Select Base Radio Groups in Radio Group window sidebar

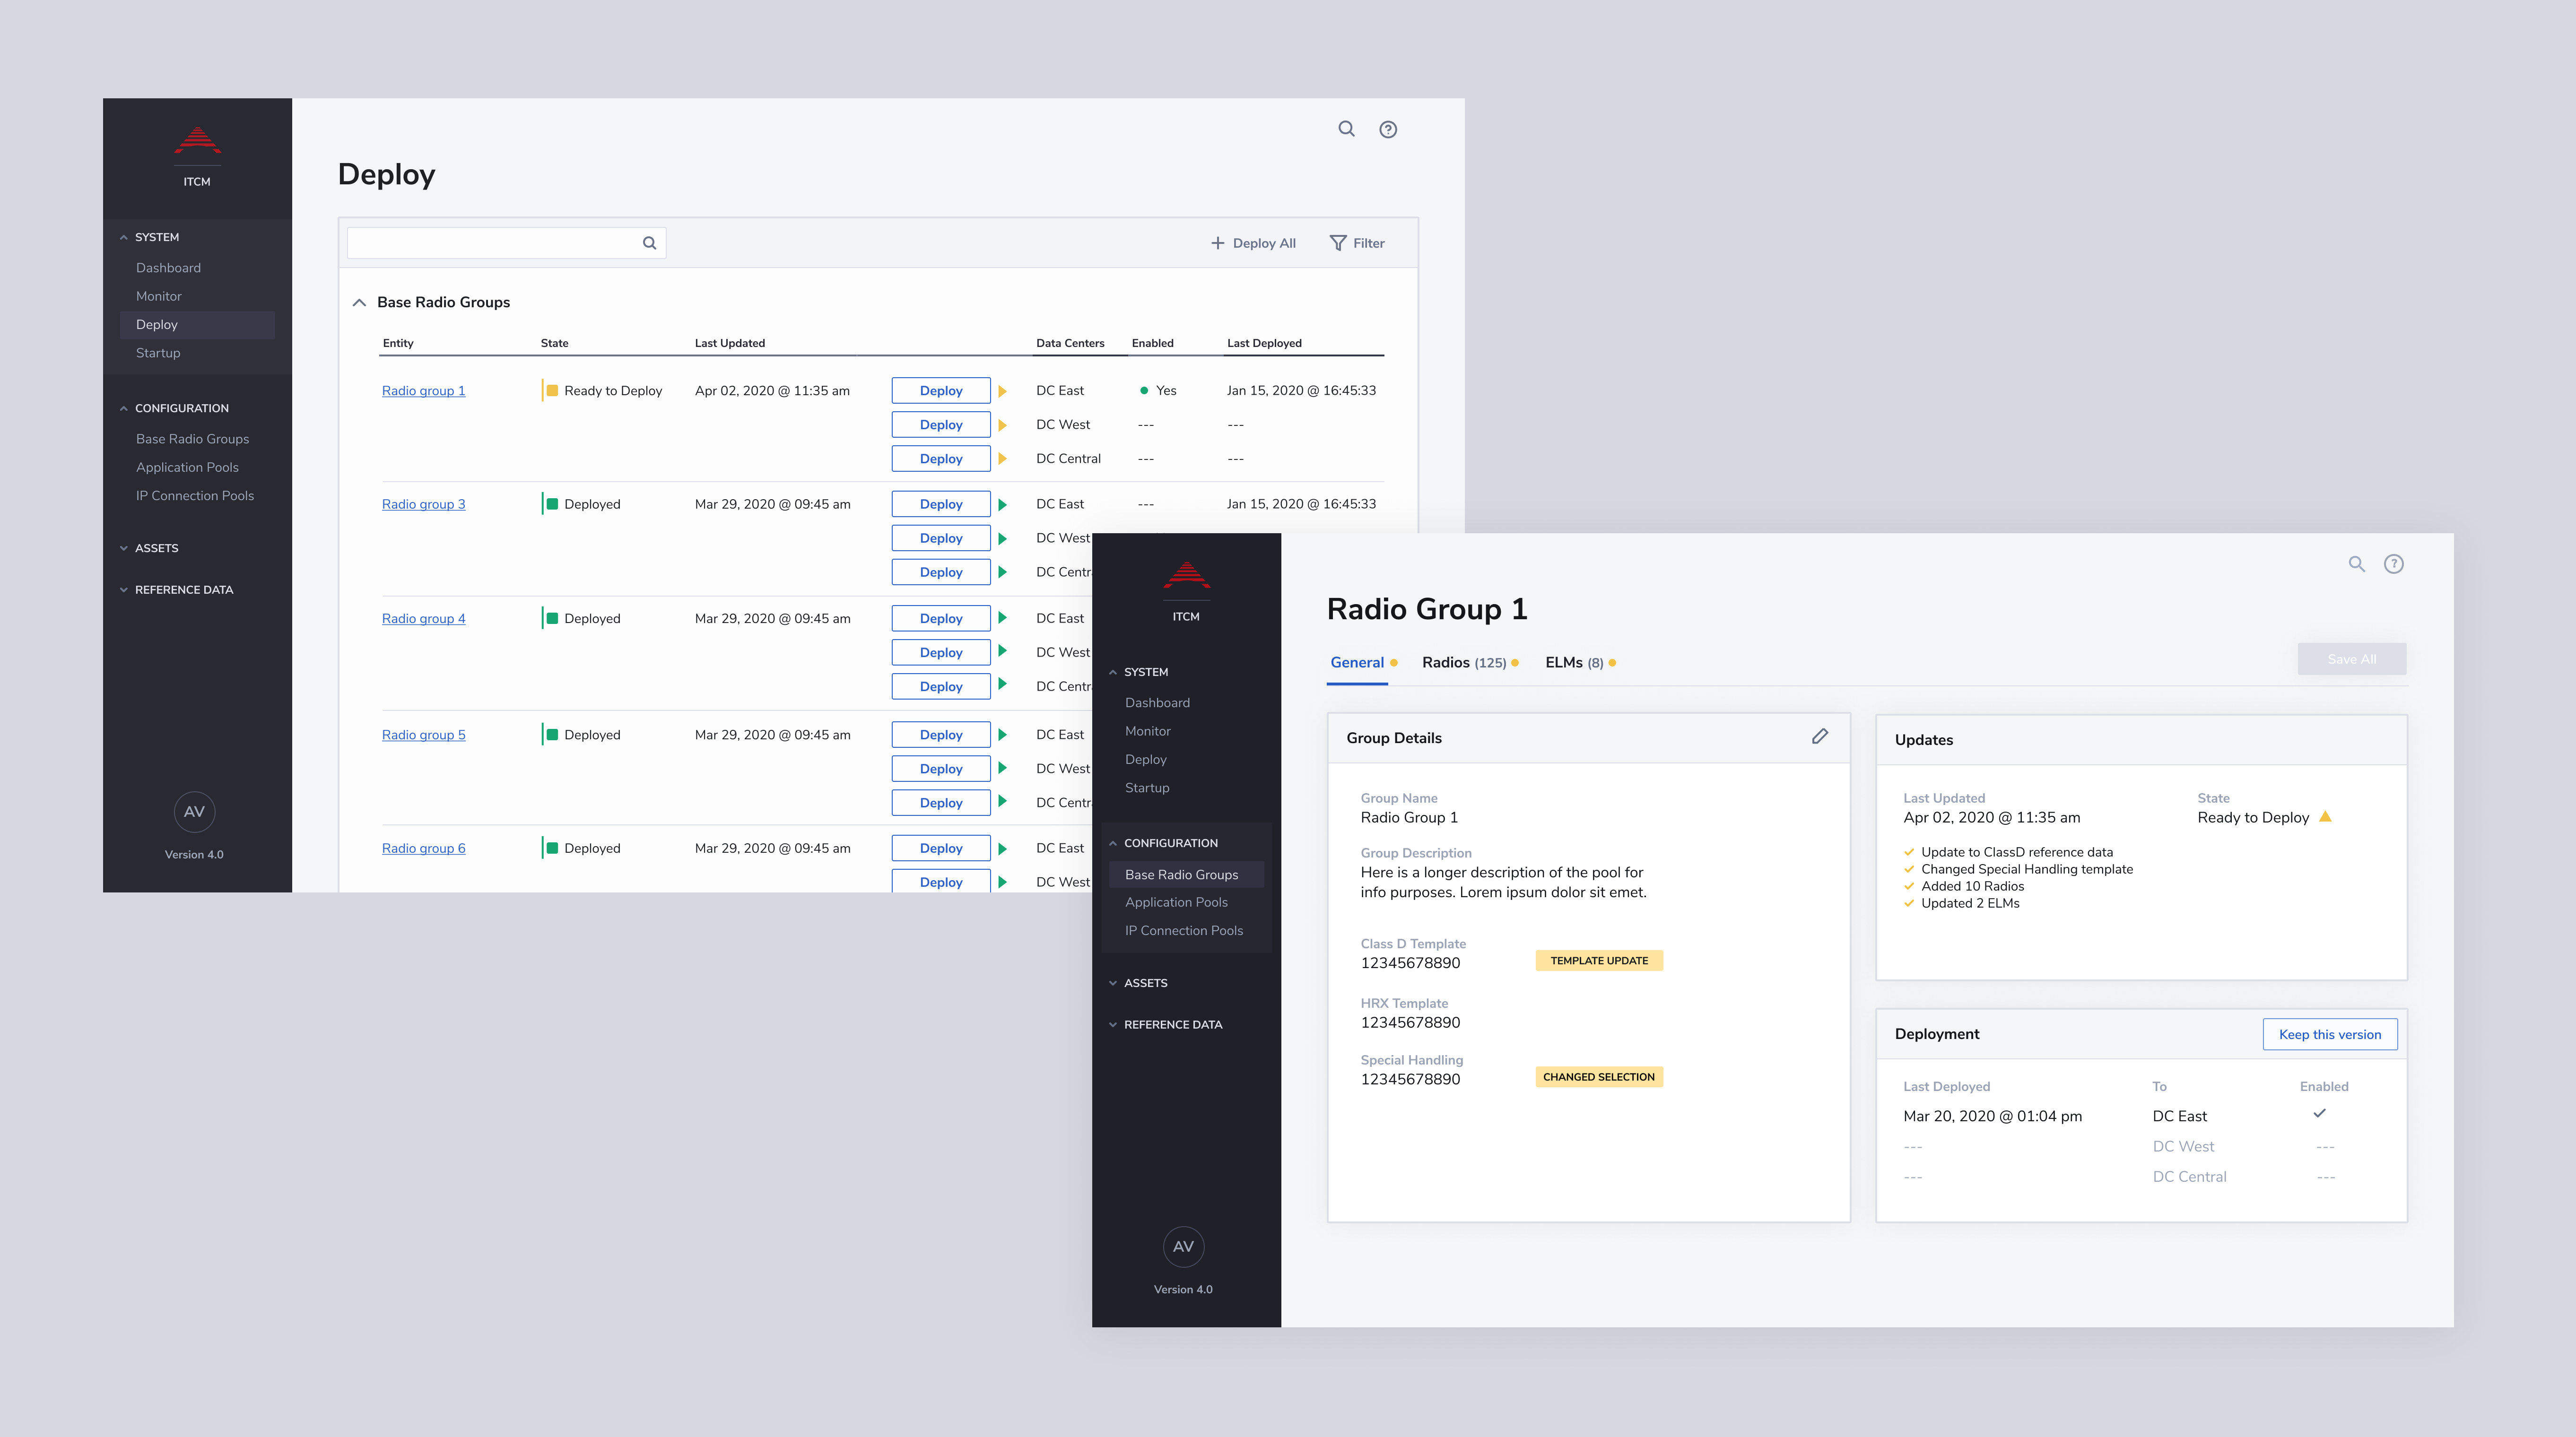1186,874
